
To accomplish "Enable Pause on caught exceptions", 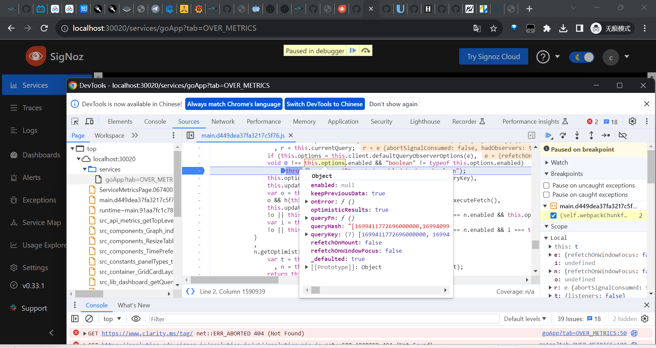I will 547,195.
